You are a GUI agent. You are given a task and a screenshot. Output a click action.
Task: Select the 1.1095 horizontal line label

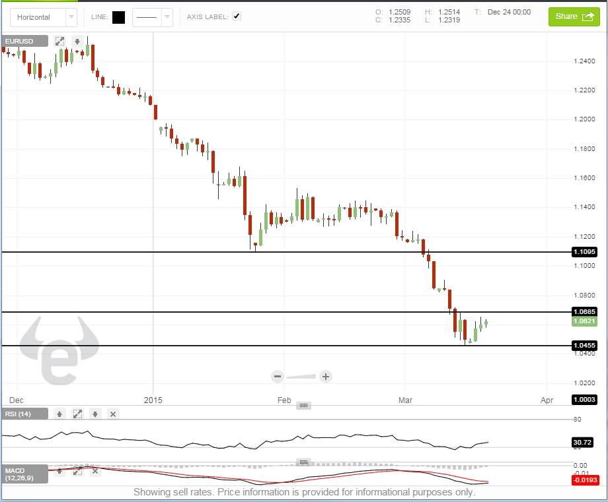point(584,252)
